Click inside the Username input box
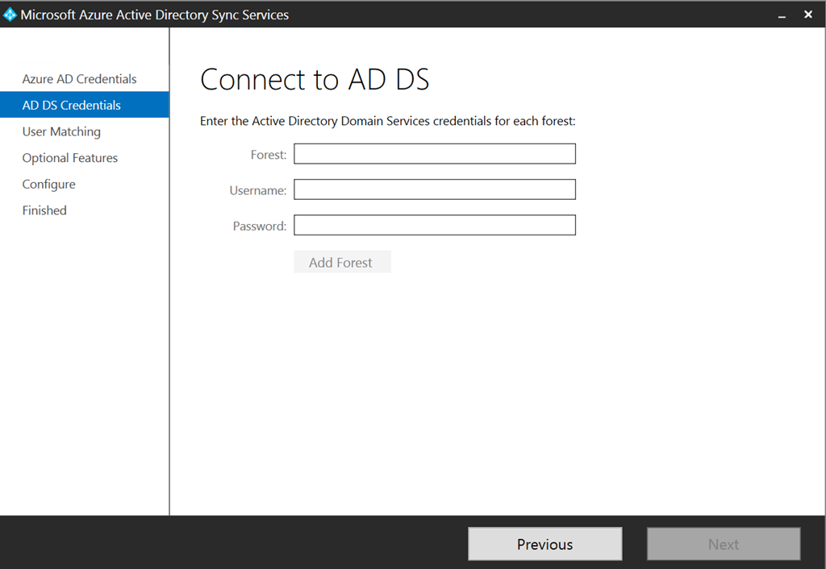 [434, 189]
